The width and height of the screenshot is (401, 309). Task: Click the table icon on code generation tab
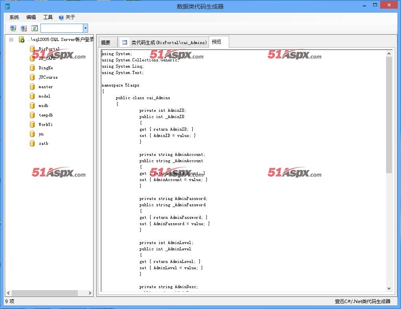pyautogui.click(x=125, y=43)
